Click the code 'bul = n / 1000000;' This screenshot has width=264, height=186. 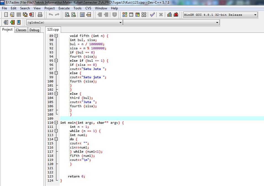[x=87, y=44]
